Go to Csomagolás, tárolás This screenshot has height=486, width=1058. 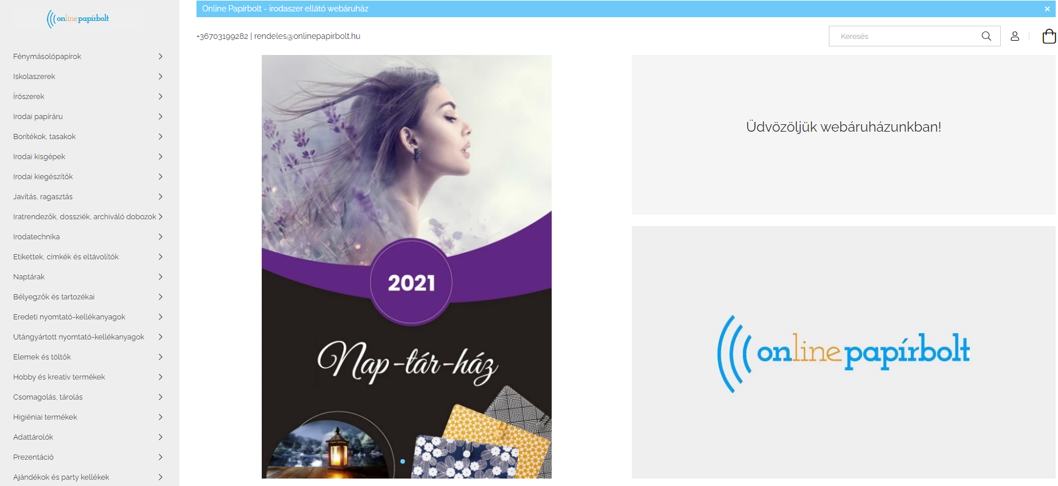(x=48, y=397)
